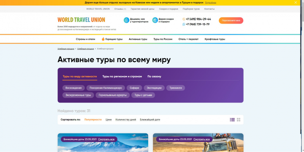
Task: Switch to list view icon
Action: (232, 119)
